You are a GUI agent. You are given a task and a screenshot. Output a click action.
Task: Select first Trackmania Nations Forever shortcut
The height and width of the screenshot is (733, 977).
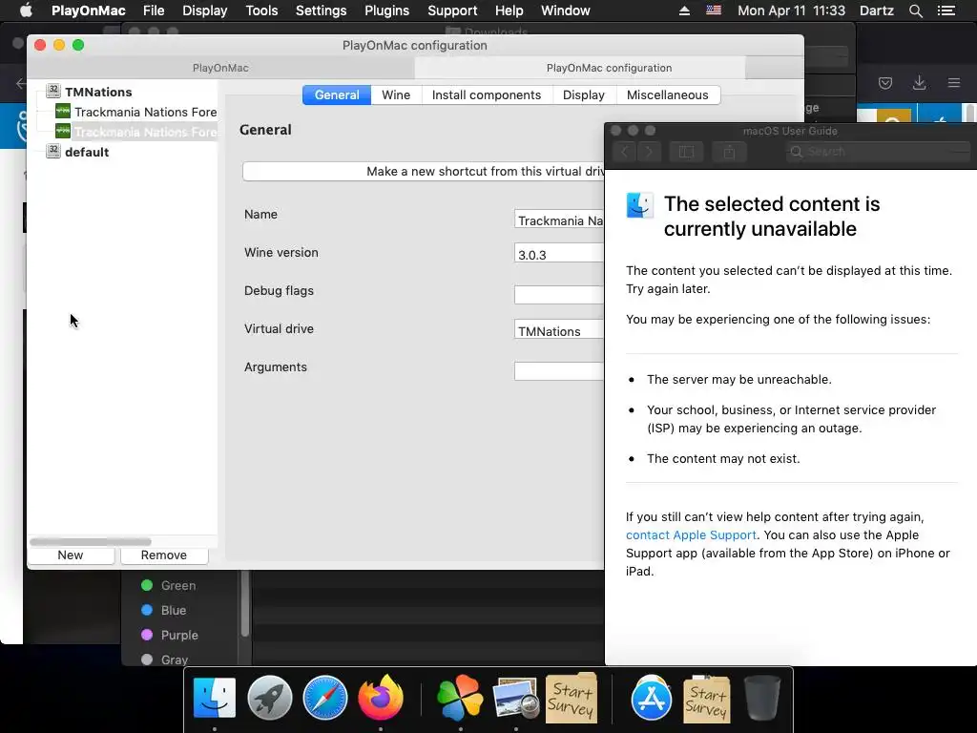[146, 112]
